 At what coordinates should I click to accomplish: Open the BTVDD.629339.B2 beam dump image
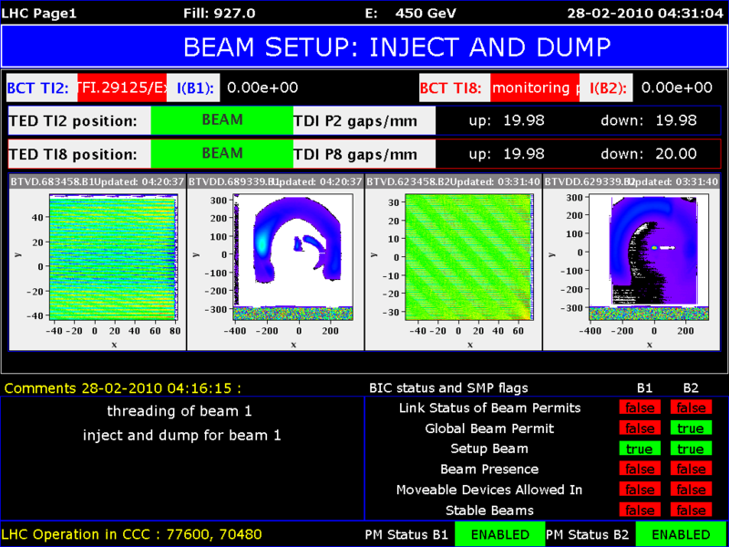click(x=649, y=257)
